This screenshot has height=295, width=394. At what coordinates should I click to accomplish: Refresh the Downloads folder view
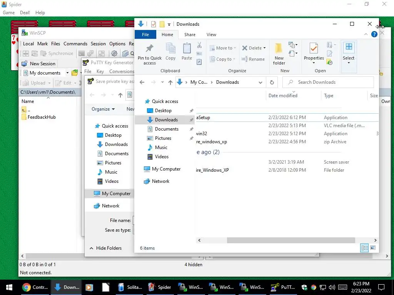coord(272,82)
